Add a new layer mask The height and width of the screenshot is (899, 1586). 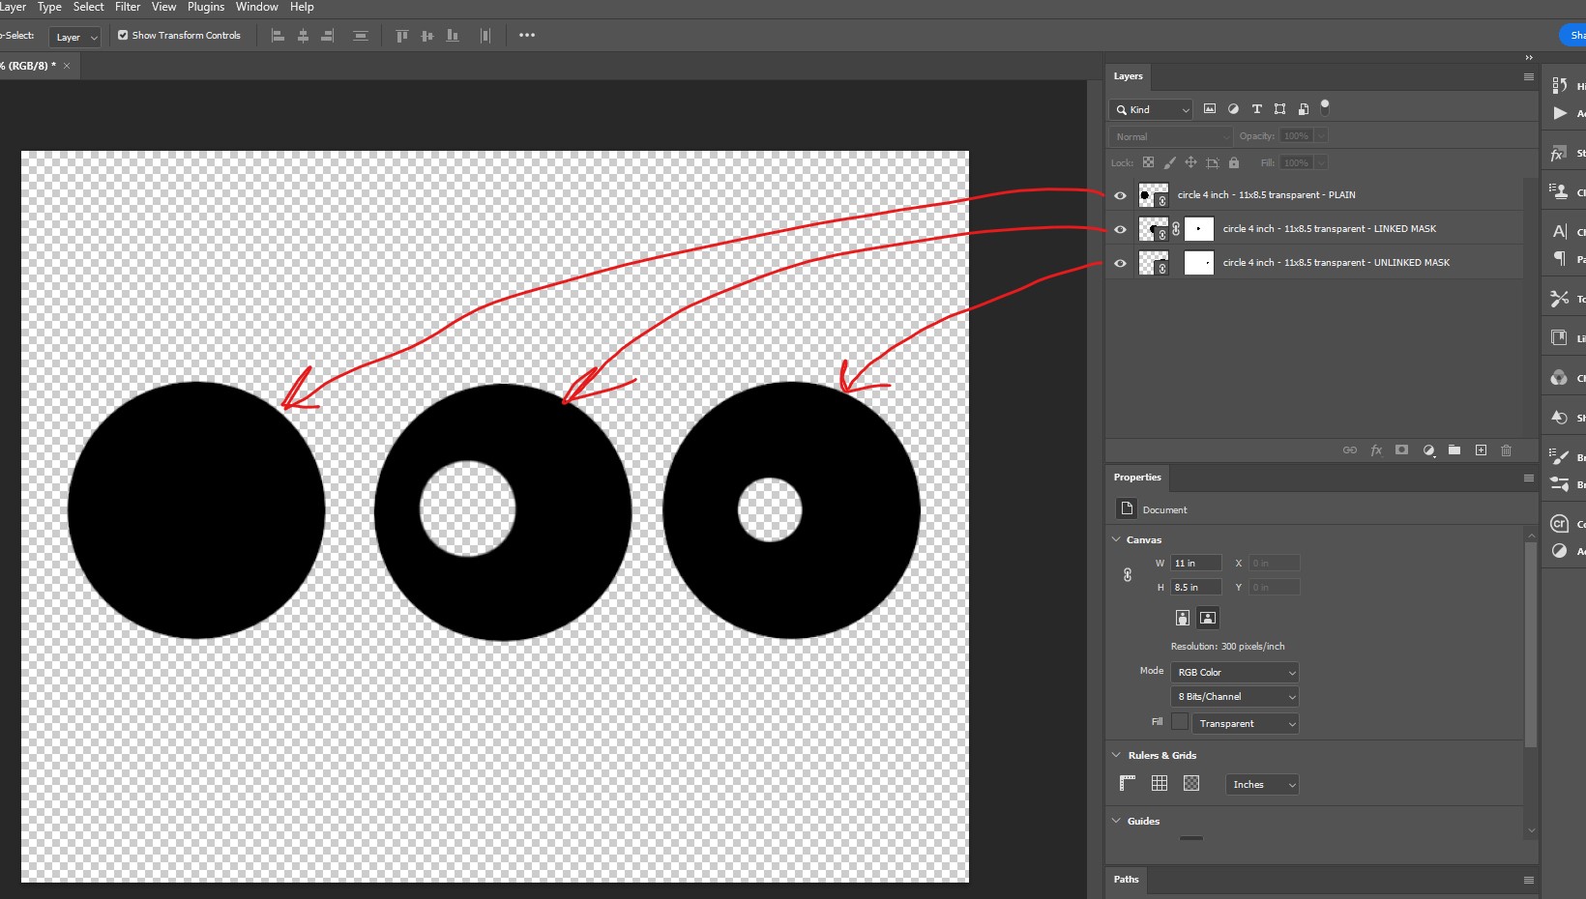pyautogui.click(x=1401, y=450)
